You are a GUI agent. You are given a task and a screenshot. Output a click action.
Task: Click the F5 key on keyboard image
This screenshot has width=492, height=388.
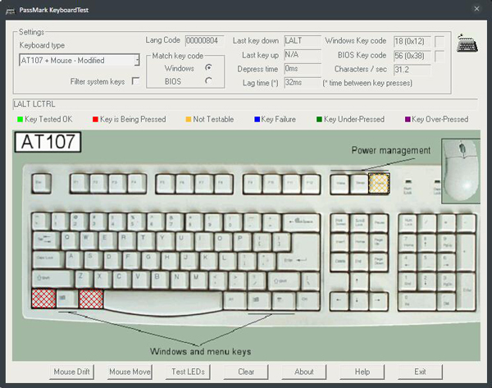pyautogui.click(x=166, y=184)
